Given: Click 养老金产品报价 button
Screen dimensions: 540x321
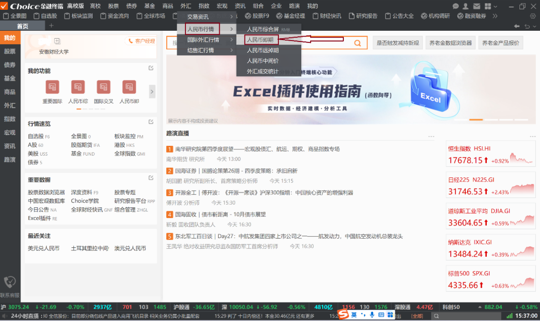Looking at the screenshot, I should pos(501,43).
